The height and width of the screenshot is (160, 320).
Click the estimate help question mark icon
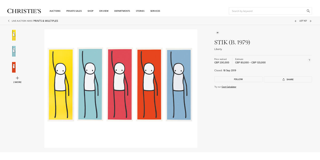pos(309,60)
